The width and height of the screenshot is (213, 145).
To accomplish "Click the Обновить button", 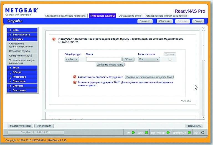I will click(x=165, y=21).
